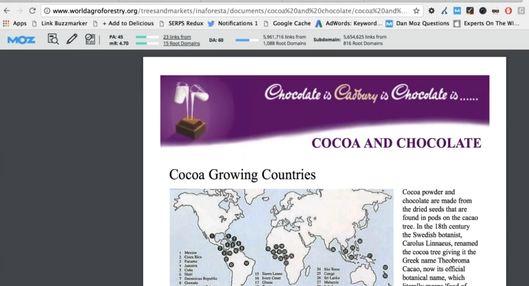Click the gray G extension icon
Image resolution: width=529 pixels, height=286 pixels.
click(x=521, y=11)
